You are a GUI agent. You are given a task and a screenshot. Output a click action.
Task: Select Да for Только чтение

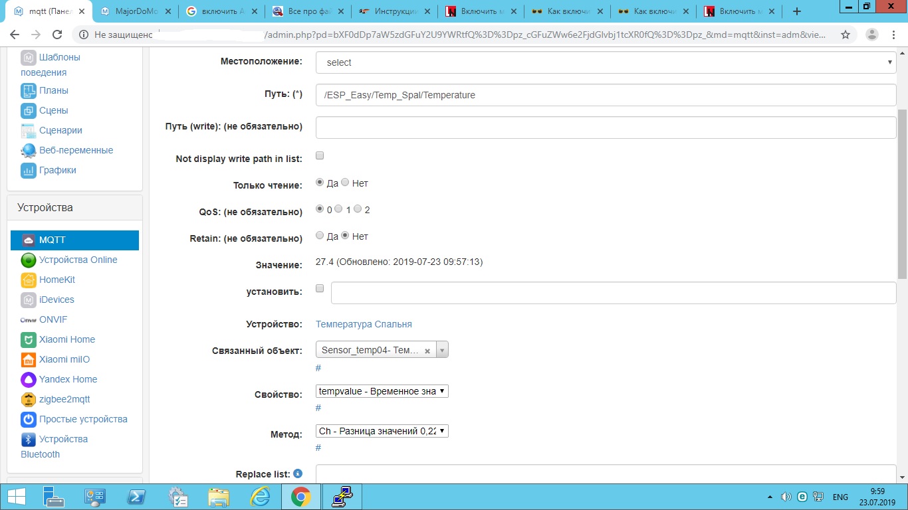tap(320, 182)
